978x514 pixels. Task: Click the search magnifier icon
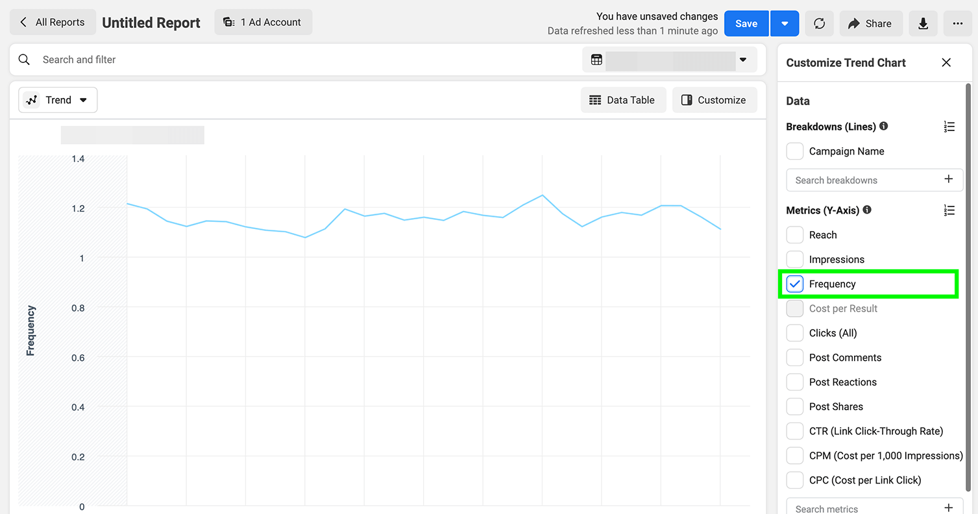pos(24,60)
